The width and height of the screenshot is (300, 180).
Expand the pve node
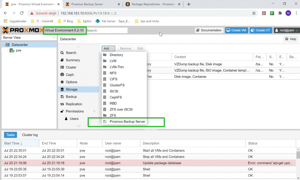[x=8, y=50]
